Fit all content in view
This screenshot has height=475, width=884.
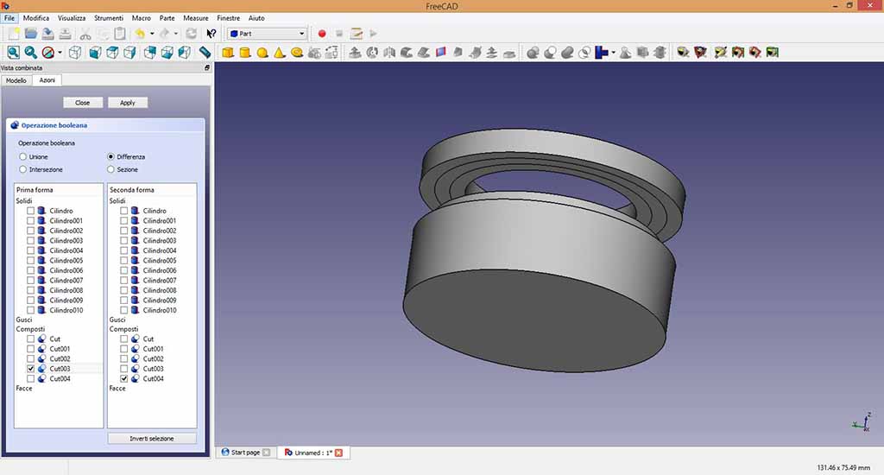click(x=13, y=53)
